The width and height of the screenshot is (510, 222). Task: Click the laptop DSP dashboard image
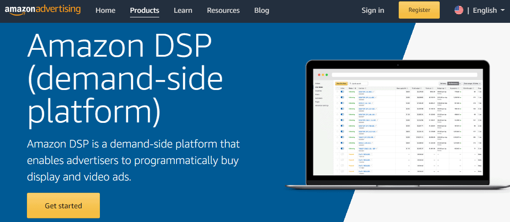pyautogui.click(x=397, y=125)
